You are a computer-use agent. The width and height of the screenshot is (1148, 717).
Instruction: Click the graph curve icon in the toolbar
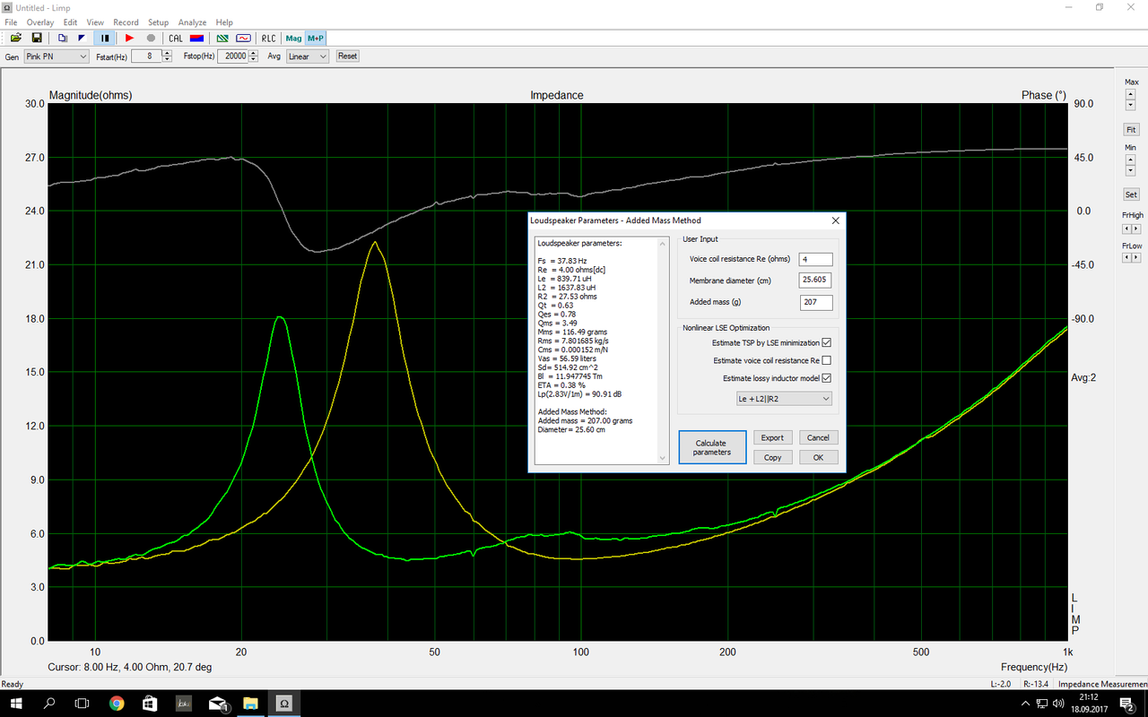click(243, 38)
